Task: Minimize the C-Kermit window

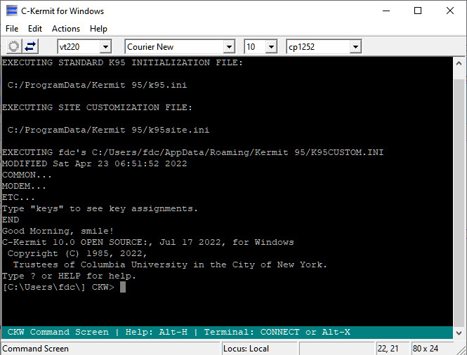Action: coord(386,11)
